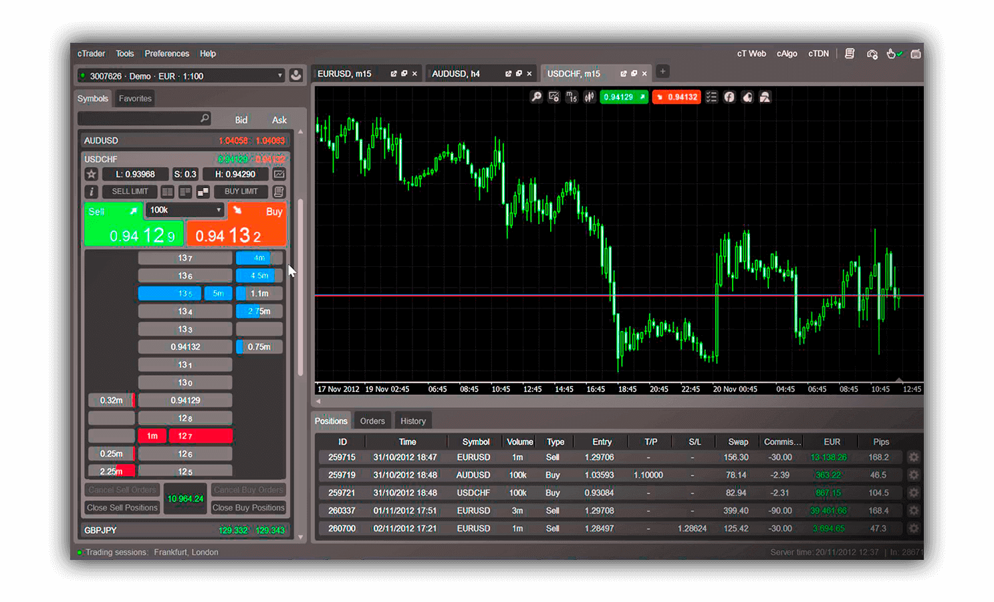994x602 pixels.
Task: Click the chart zoom magnifier icon
Action: point(536,97)
